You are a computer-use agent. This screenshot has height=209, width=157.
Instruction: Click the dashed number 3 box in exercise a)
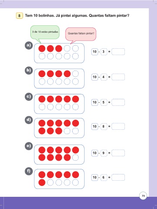pyautogui.click(x=104, y=52)
